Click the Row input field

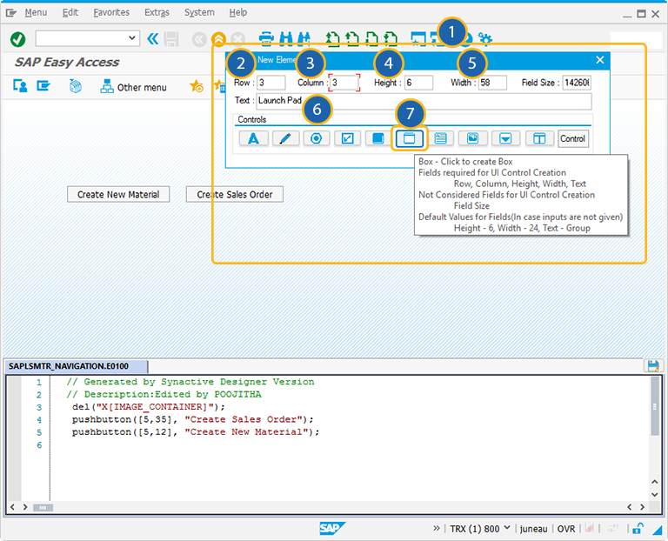click(x=271, y=83)
